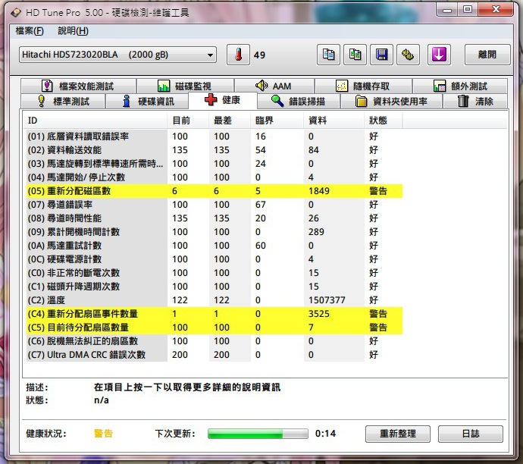This screenshot has height=464, width=523.
Task: Select row (C1) 磁頭升降週期次數
Action: tap(215, 287)
